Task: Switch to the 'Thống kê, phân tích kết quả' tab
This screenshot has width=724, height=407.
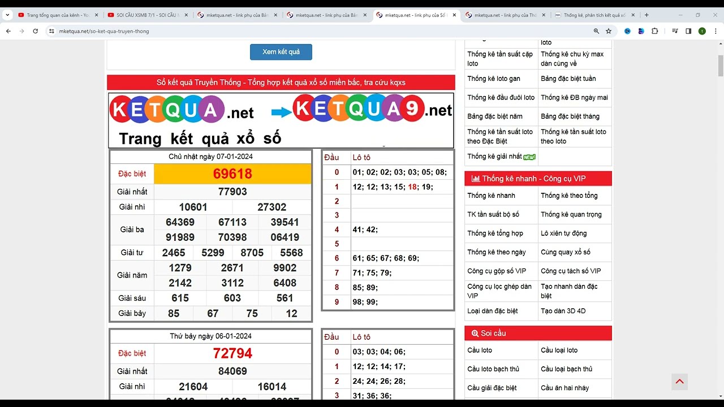Action: [x=594, y=15]
